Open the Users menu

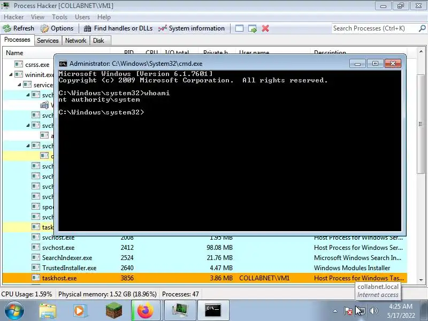tap(82, 17)
